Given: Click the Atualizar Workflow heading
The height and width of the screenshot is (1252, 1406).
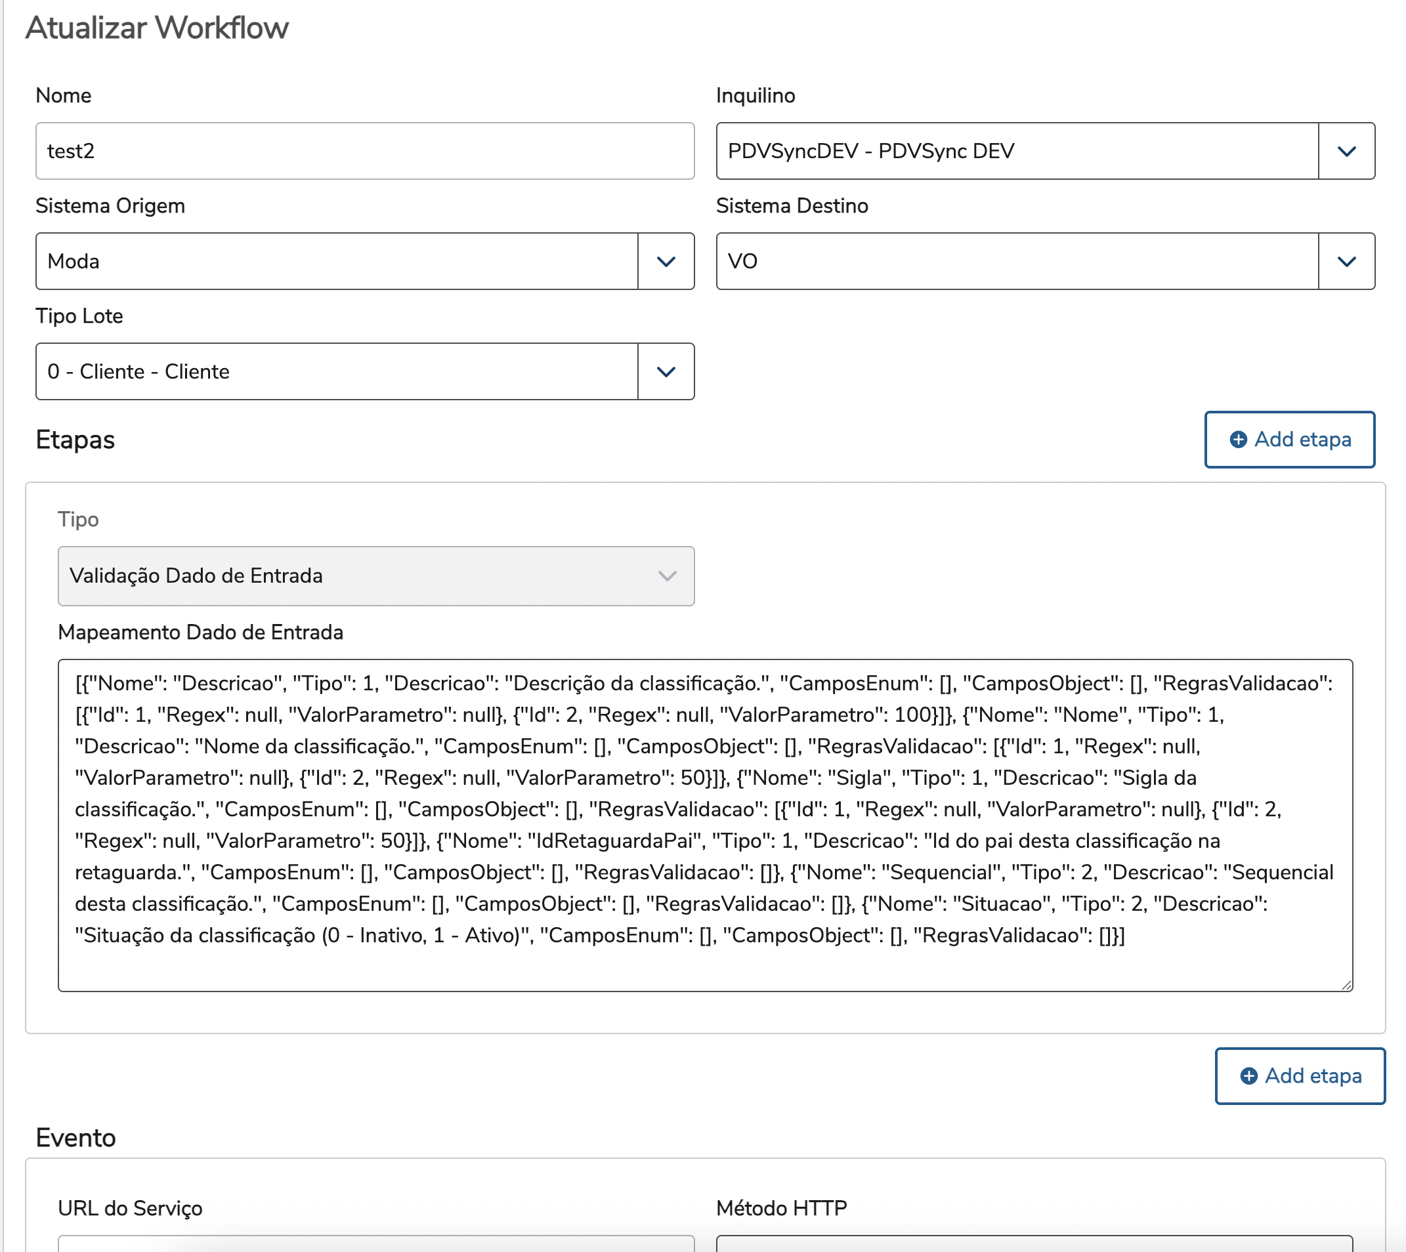Looking at the screenshot, I should point(157,28).
